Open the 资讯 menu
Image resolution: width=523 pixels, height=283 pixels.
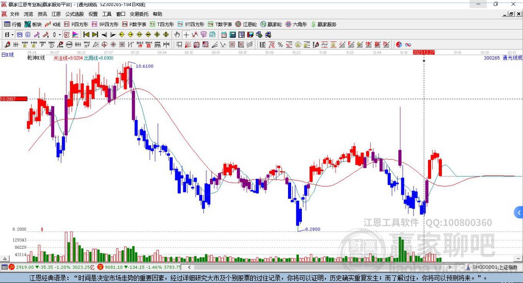click(x=42, y=14)
